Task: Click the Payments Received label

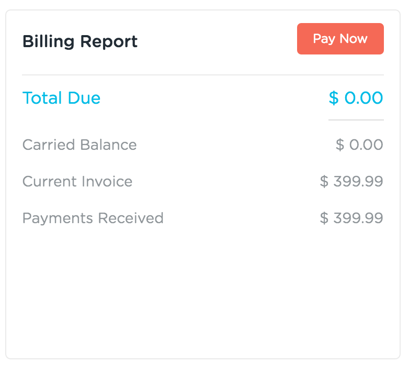Action: (93, 218)
